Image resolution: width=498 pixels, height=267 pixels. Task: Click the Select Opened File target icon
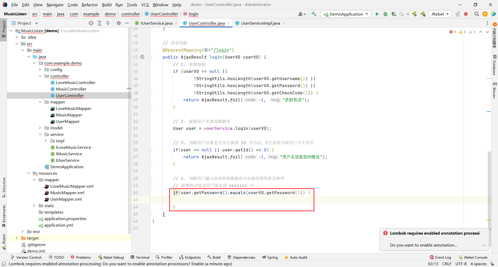(x=91, y=23)
